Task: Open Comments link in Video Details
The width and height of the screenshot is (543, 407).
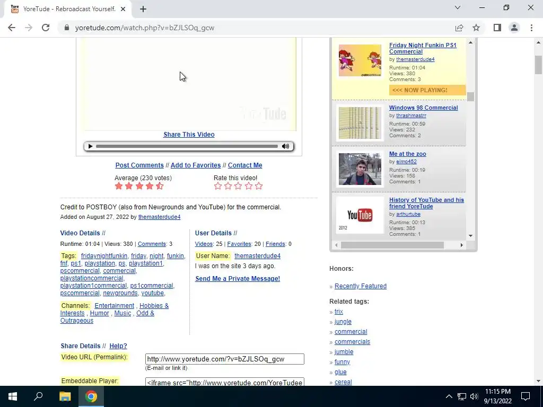Action: 152,244
